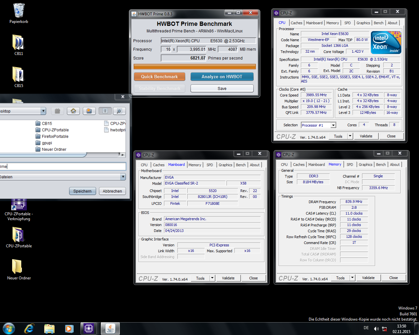Click the EVGA Classified SR-2 model field
The width and height of the screenshot is (419, 335).
[195, 183]
